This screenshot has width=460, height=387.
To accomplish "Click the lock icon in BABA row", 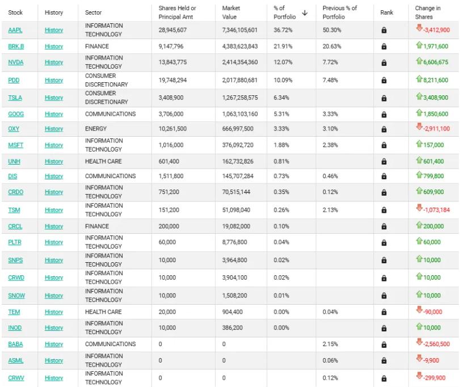I will pyautogui.click(x=384, y=344).
